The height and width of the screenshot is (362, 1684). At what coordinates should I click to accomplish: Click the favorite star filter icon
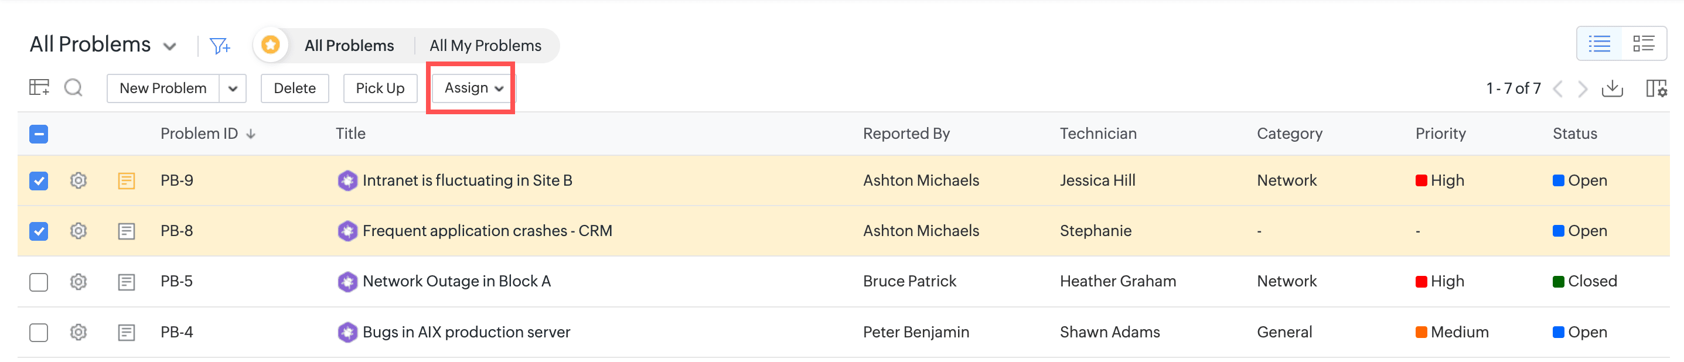pyautogui.click(x=271, y=45)
